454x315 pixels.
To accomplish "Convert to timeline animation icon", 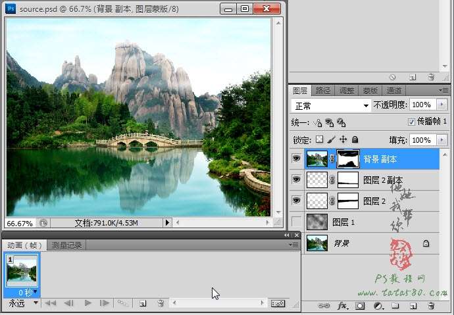I will coord(278,303).
